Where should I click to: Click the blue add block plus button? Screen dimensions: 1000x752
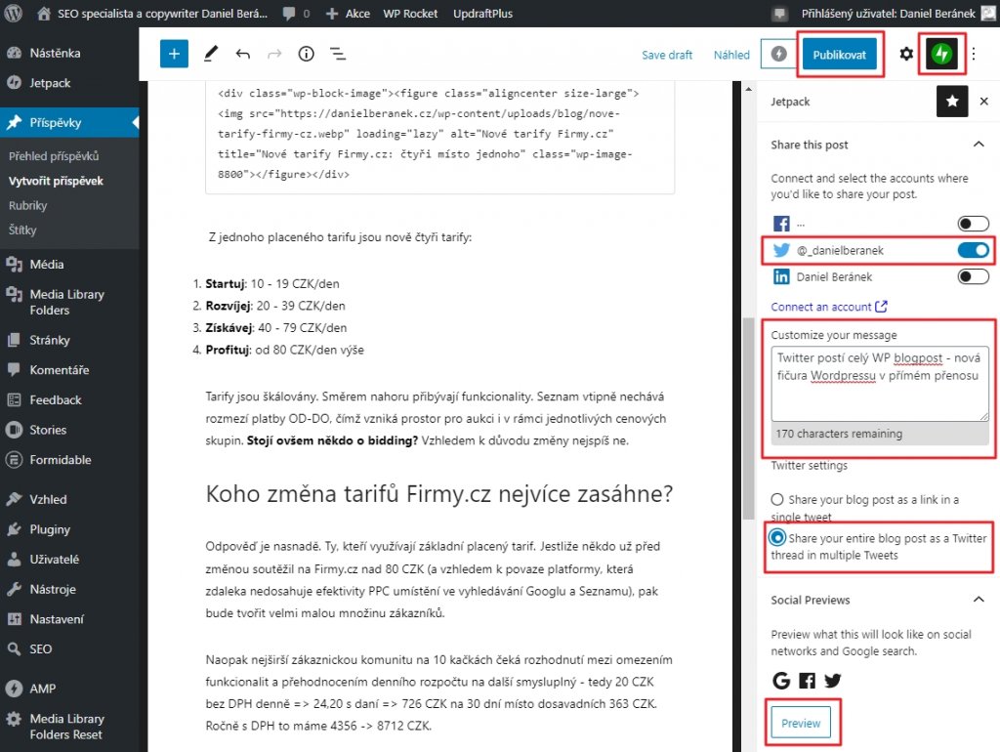click(174, 54)
